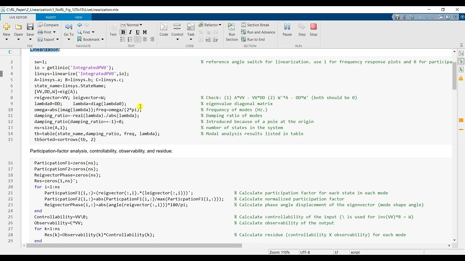Pause the running script

click(x=287, y=30)
